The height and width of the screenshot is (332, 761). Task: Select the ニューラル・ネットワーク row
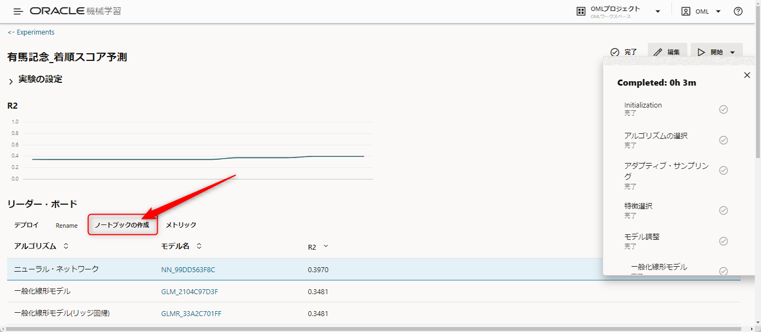point(374,269)
